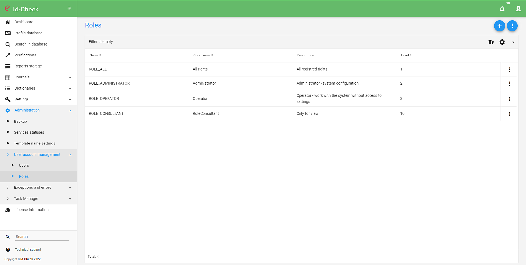
Task: Open row actions menu for ROLE_OPERATOR
Action: pyautogui.click(x=510, y=99)
